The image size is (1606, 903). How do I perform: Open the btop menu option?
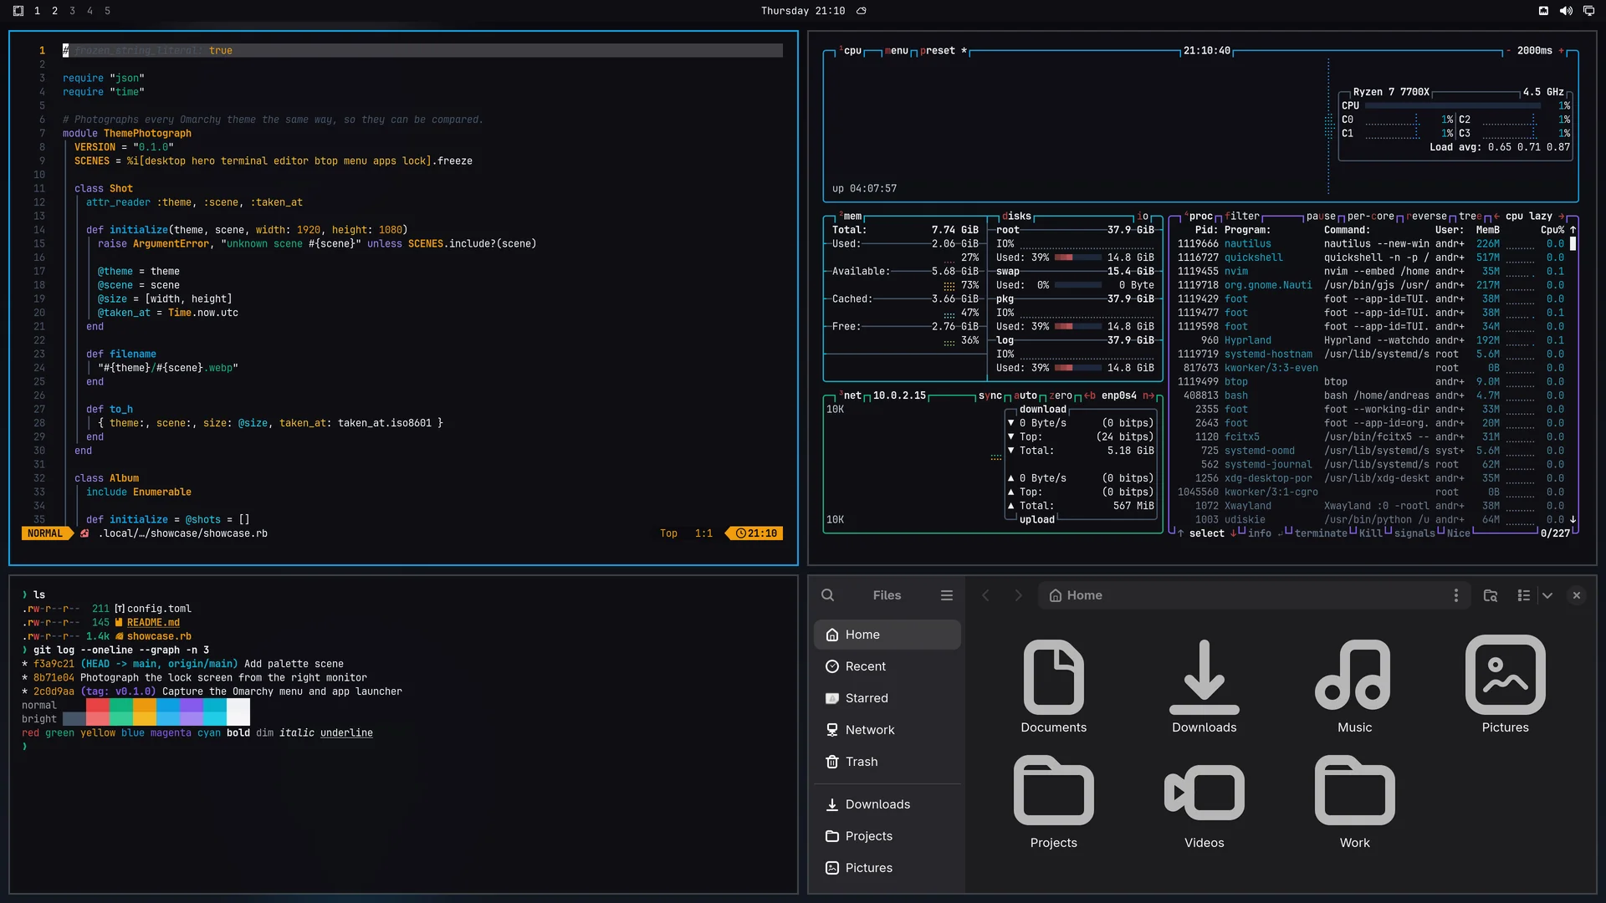[x=896, y=51]
